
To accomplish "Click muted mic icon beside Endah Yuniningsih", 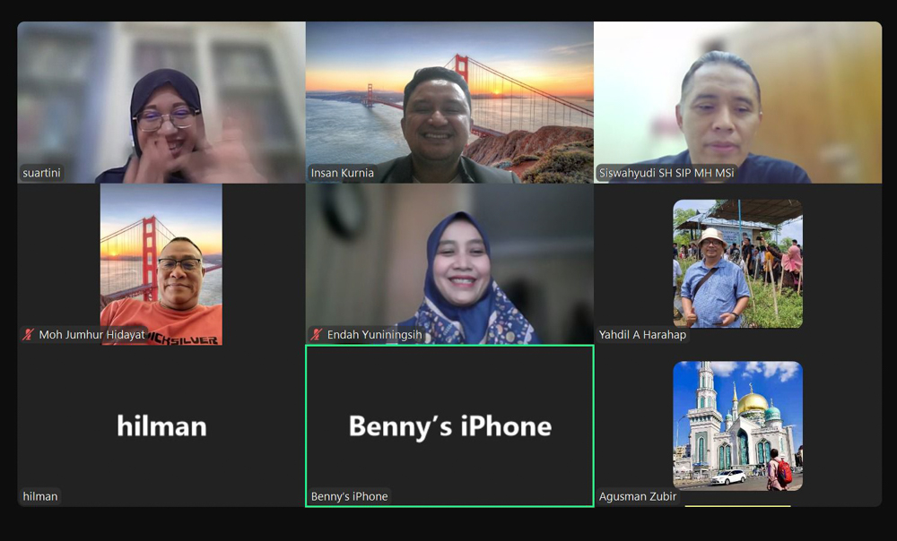I will [x=317, y=335].
